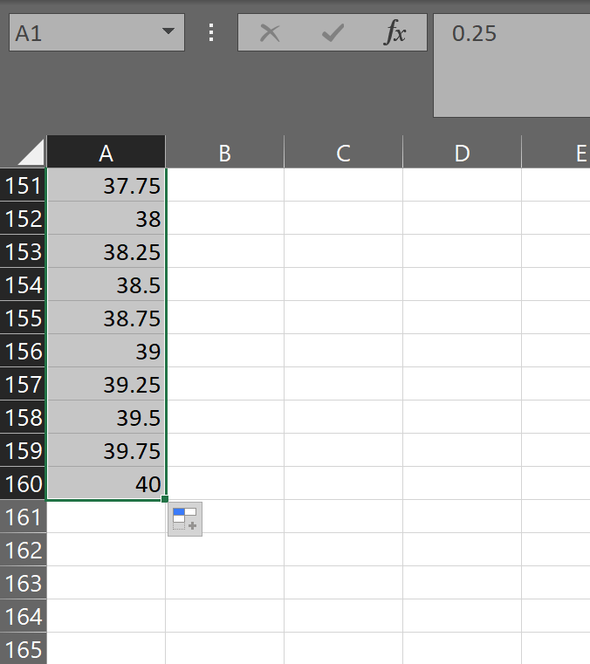Screen dimensions: 590x664
Task: Select row 151 header
Action: [24, 185]
